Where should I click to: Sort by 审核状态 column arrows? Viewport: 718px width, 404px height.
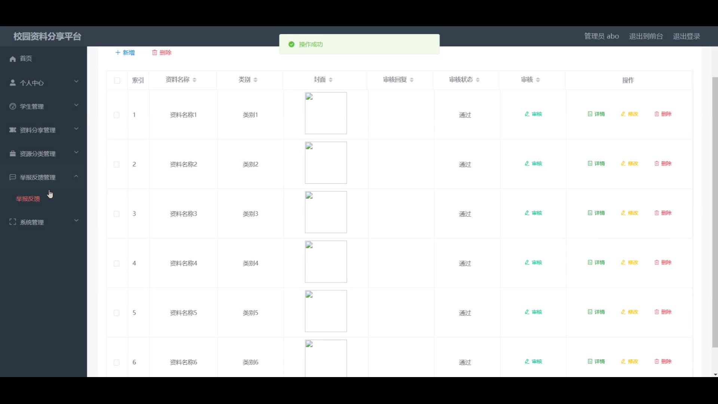point(478,80)
